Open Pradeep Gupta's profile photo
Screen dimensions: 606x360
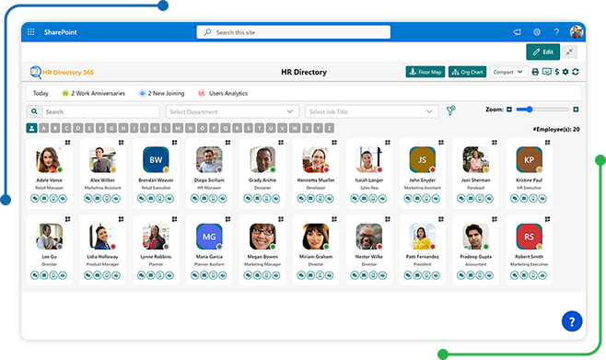tap(476, 237)
